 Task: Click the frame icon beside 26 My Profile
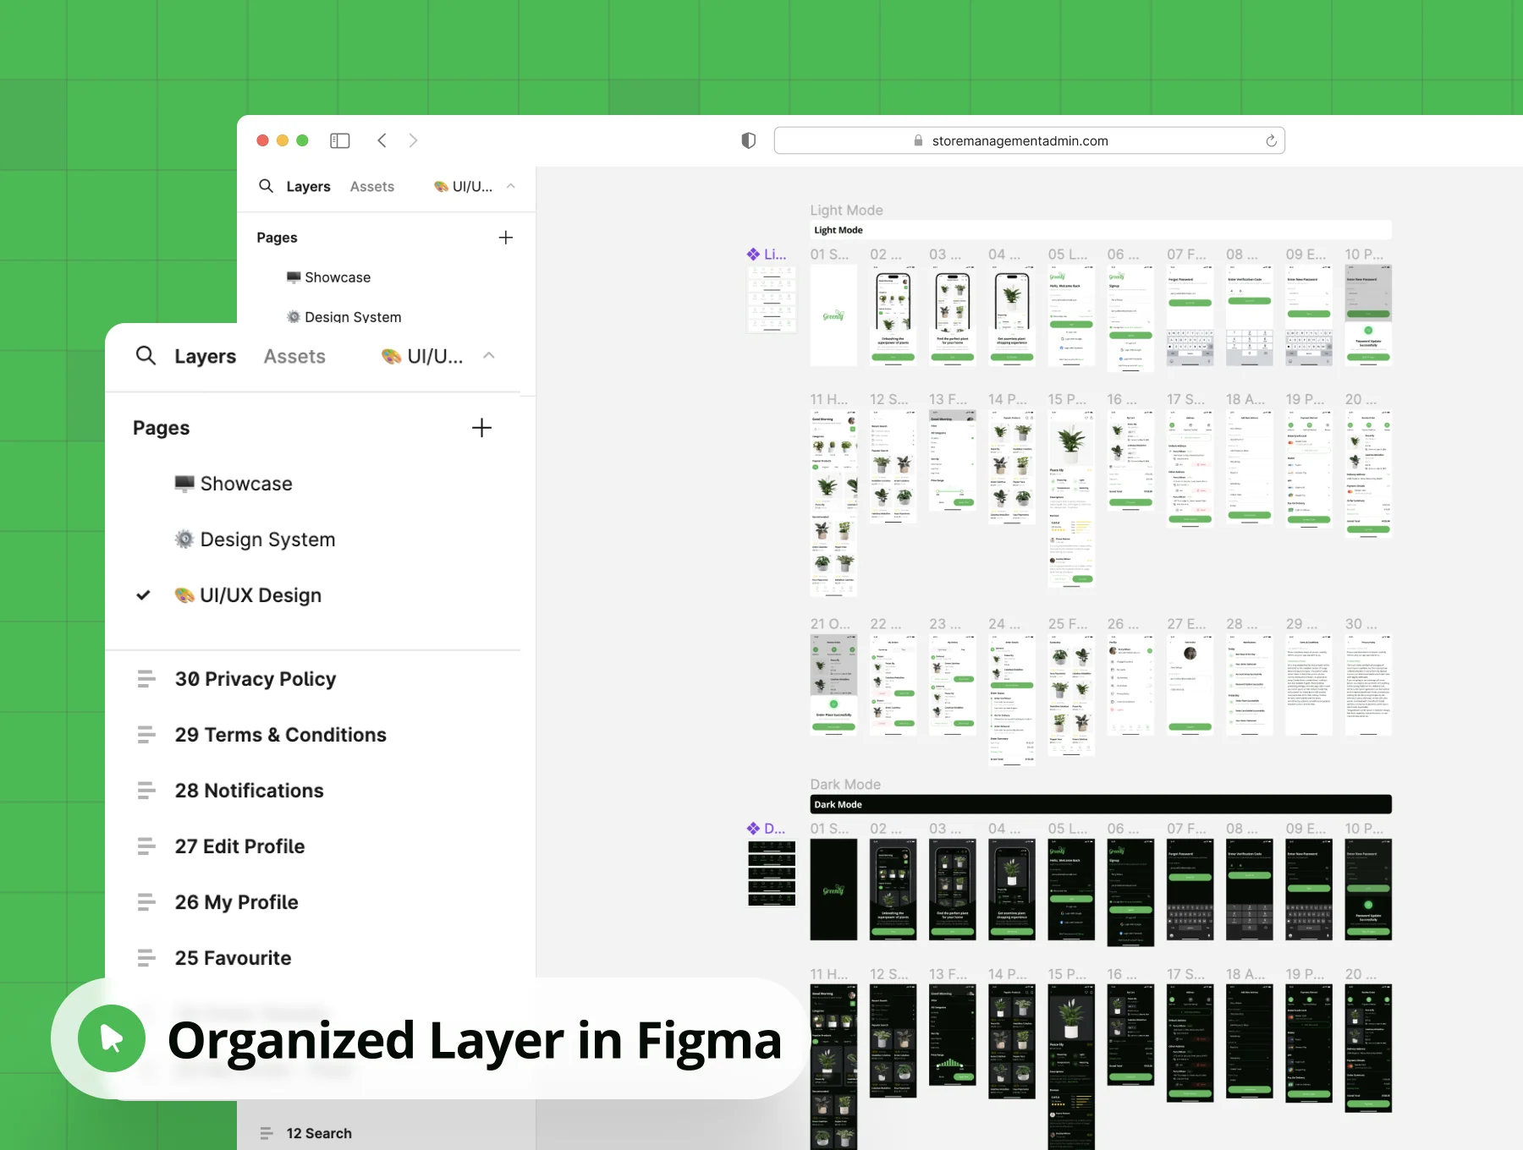tap(146, 902)
